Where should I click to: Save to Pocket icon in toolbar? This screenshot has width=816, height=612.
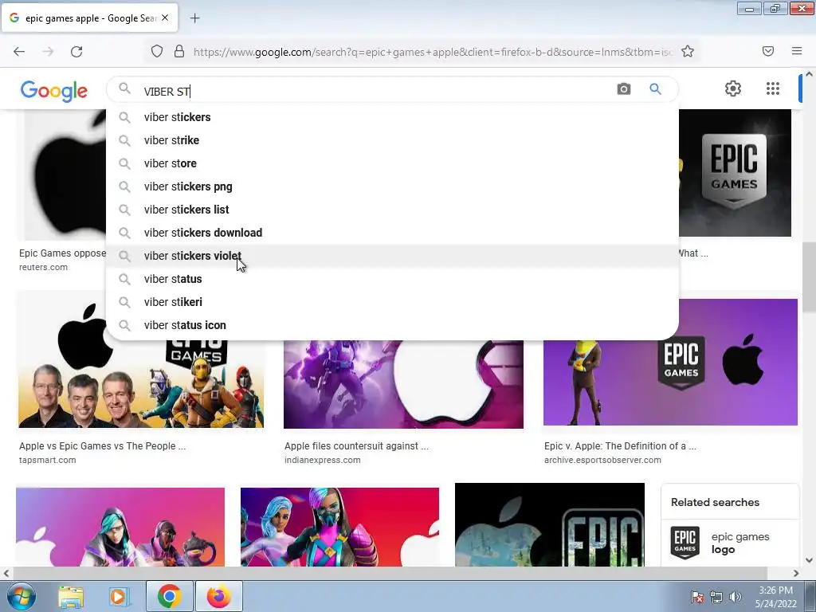(x=767, y=52)
